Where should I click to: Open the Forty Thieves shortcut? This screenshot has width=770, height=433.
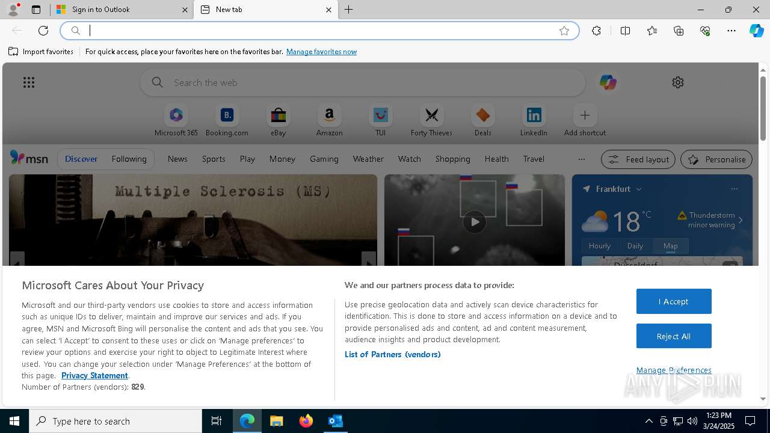431,121
